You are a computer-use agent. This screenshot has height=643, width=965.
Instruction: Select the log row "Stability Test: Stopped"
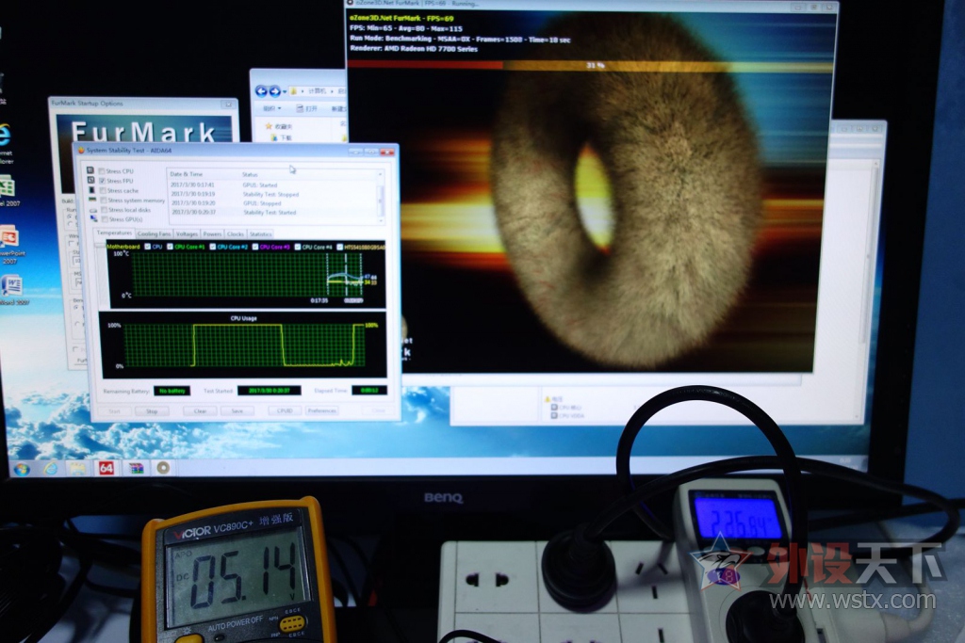click(272, 194)
